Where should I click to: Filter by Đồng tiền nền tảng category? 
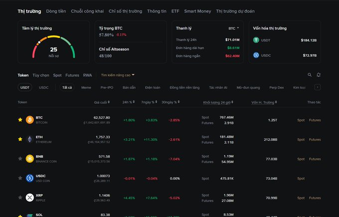(x=184, y=87)
